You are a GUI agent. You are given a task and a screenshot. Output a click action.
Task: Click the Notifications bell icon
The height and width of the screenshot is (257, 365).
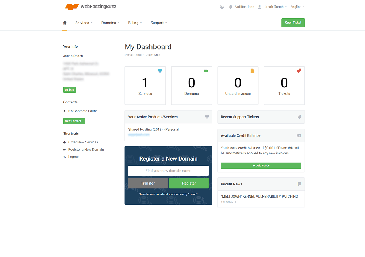click(230, 7)
